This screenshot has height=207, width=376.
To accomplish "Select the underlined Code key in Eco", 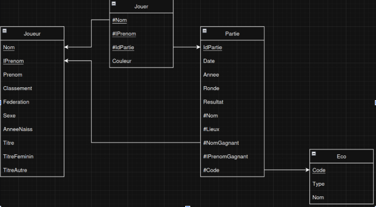I will point(319,170).
